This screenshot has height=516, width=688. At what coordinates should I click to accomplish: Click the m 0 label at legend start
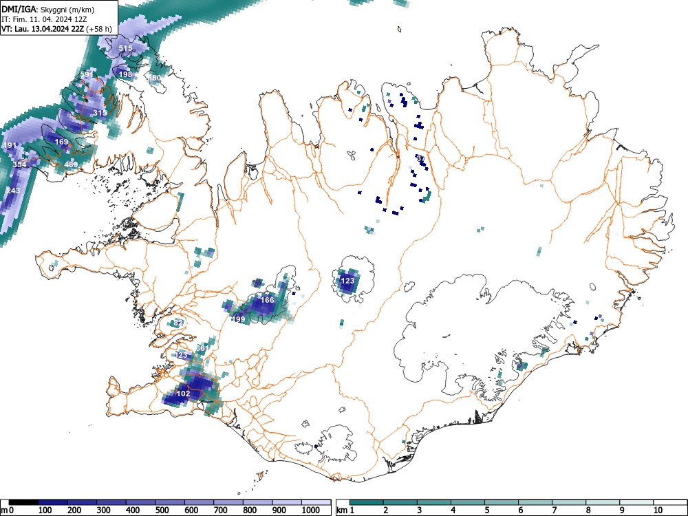(x=7, y=510)
